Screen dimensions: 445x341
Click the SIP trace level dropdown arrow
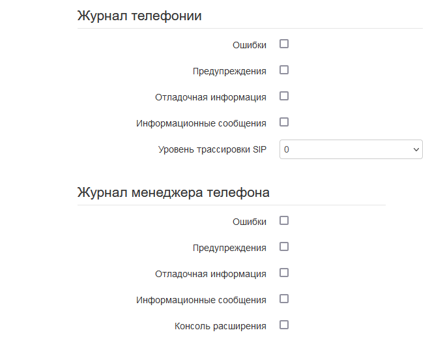pyautogui.click(x=416, y=149)
